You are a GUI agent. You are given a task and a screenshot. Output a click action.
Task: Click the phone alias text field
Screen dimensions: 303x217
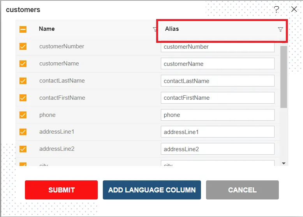217,115
